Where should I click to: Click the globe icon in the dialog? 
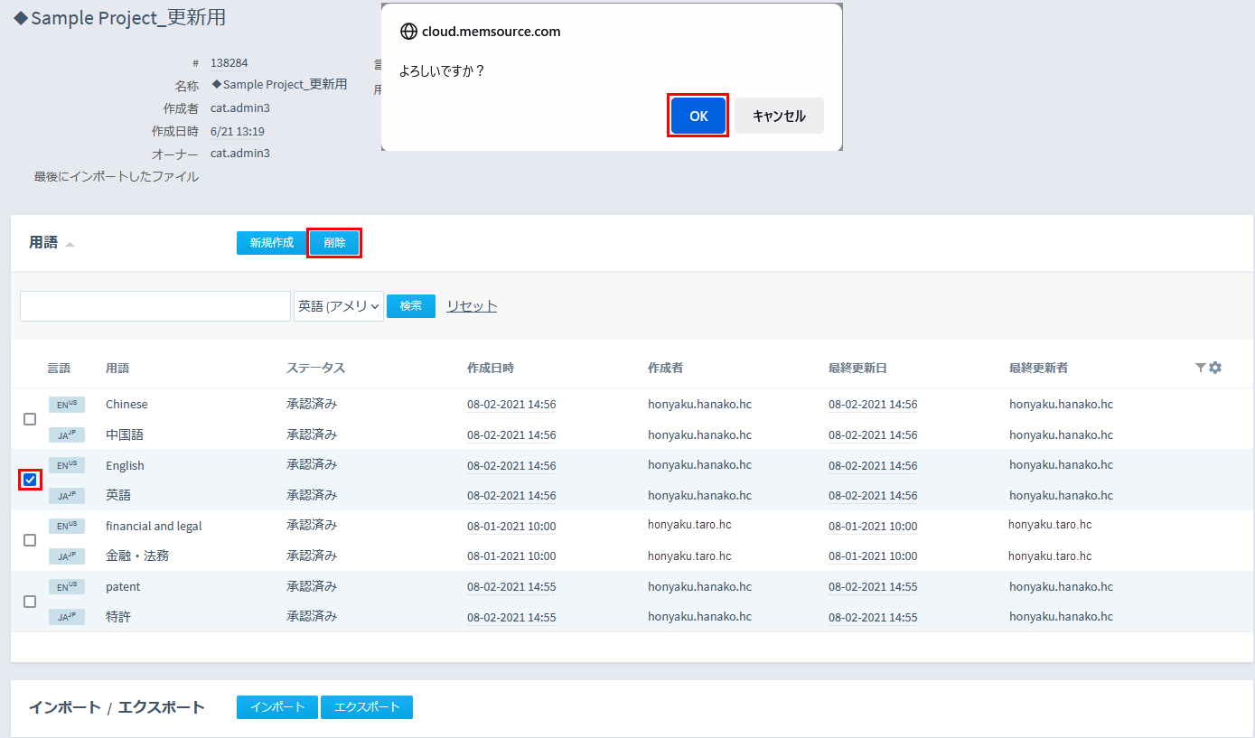408,32
